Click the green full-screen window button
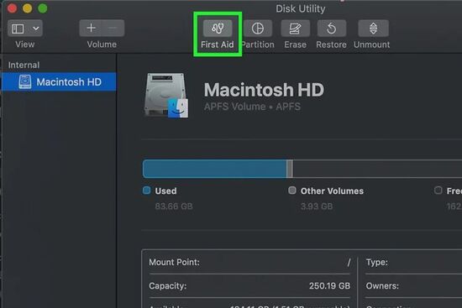 coord(43,8)
